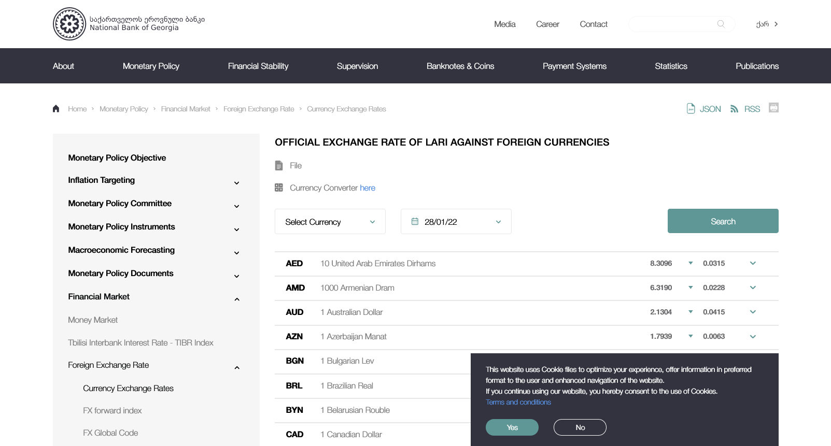Click the home icon in breadcrumb
This screenshot has height=446, width=831.
click(x=56, y=109)
